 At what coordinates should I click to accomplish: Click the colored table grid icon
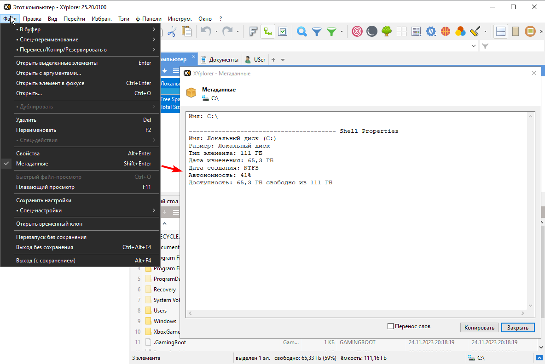416,32
